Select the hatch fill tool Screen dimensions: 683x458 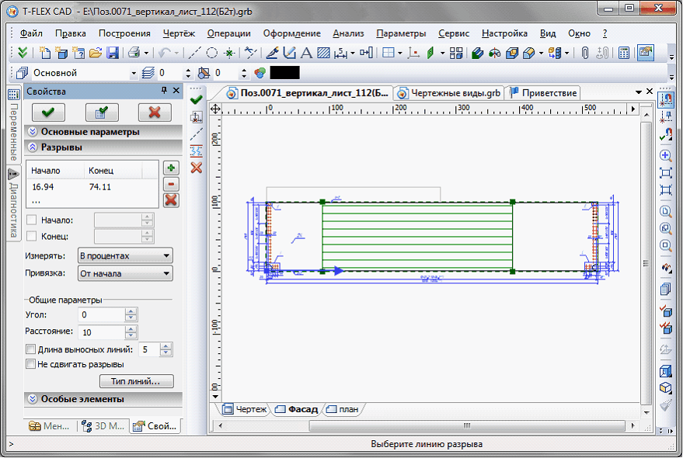[324, 53]
